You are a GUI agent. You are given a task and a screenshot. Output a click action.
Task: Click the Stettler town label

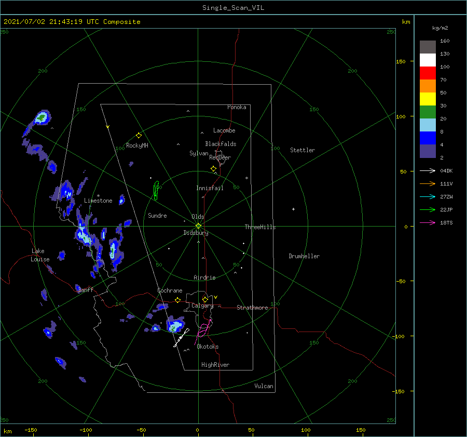click(303, 150)
